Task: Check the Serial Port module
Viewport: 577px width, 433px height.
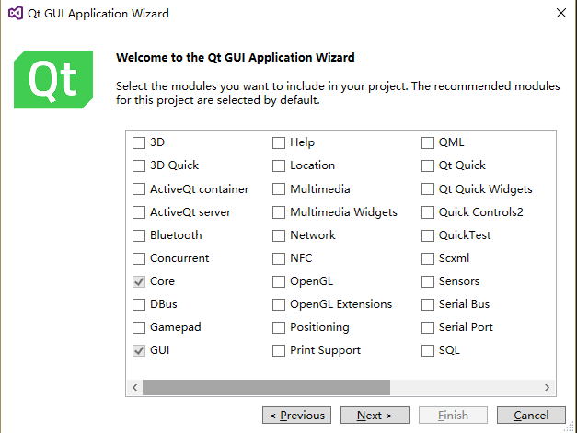Action: pyautogui.click(x=428, y=327)
